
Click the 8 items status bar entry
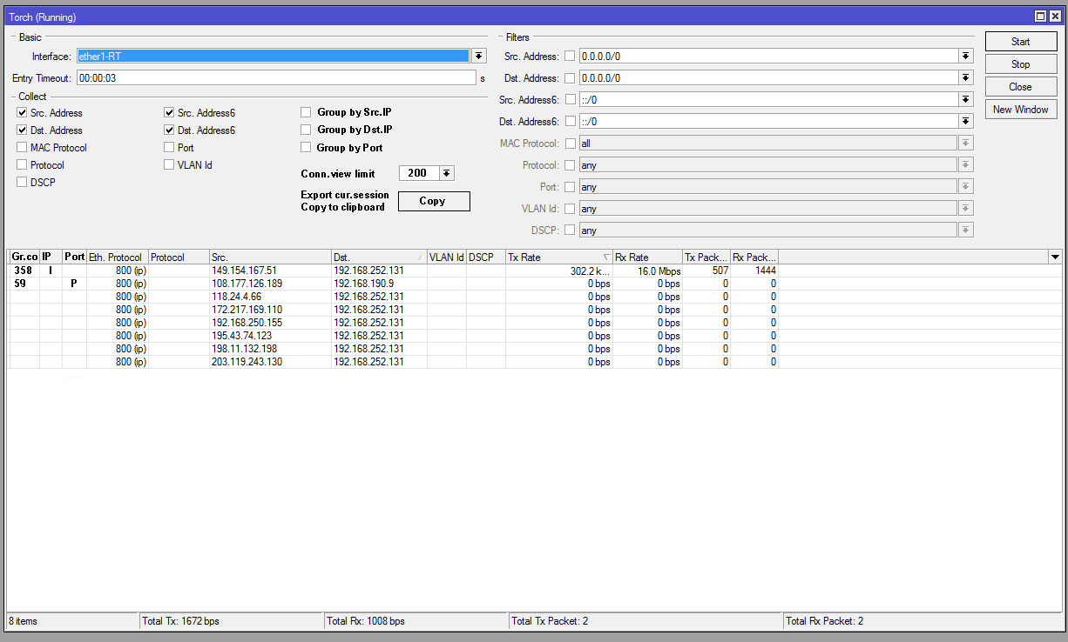(72, 621)
